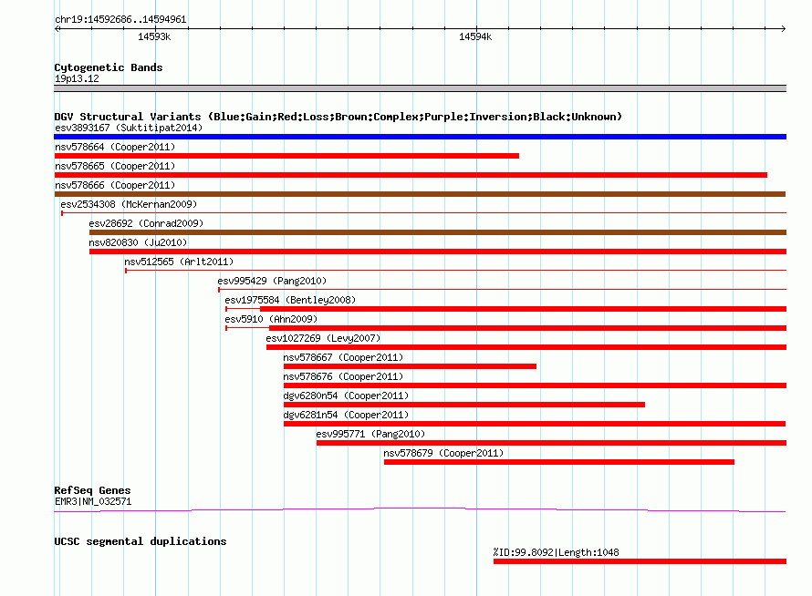
Task: Click the red nsv578664 loss bar
Action: [286, 156]
